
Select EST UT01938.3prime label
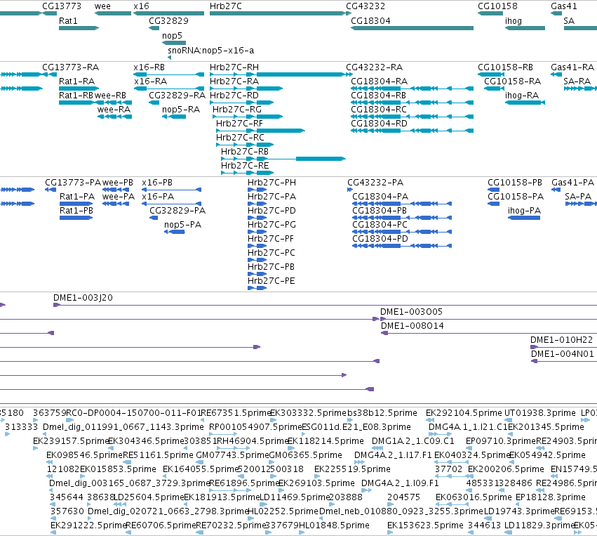[x=540, y=413]
